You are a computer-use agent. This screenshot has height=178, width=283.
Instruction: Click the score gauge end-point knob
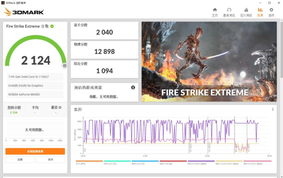point(64,66)
